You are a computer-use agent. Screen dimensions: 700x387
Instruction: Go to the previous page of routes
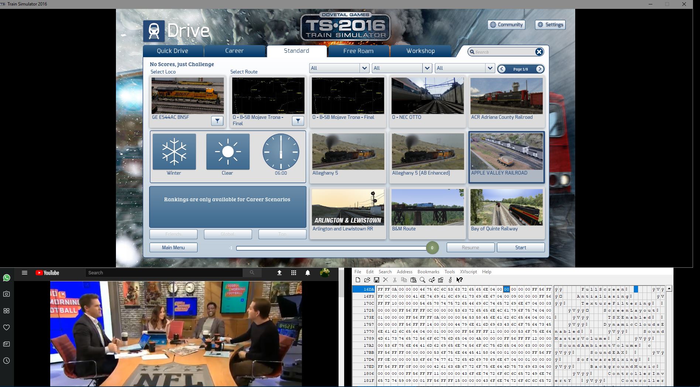pos(502,69)
